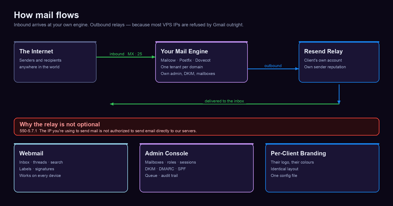393x206 pixels.
Task: Click 'Inbox · threads · search' line
Action: click(x=41, y=162)
